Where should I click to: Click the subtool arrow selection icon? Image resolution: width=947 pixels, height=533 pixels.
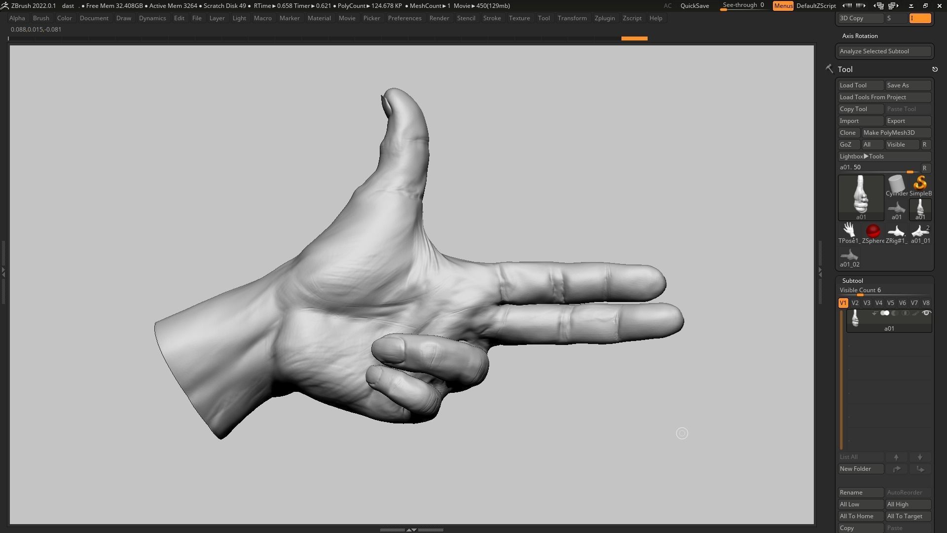[x=875, y=313]
